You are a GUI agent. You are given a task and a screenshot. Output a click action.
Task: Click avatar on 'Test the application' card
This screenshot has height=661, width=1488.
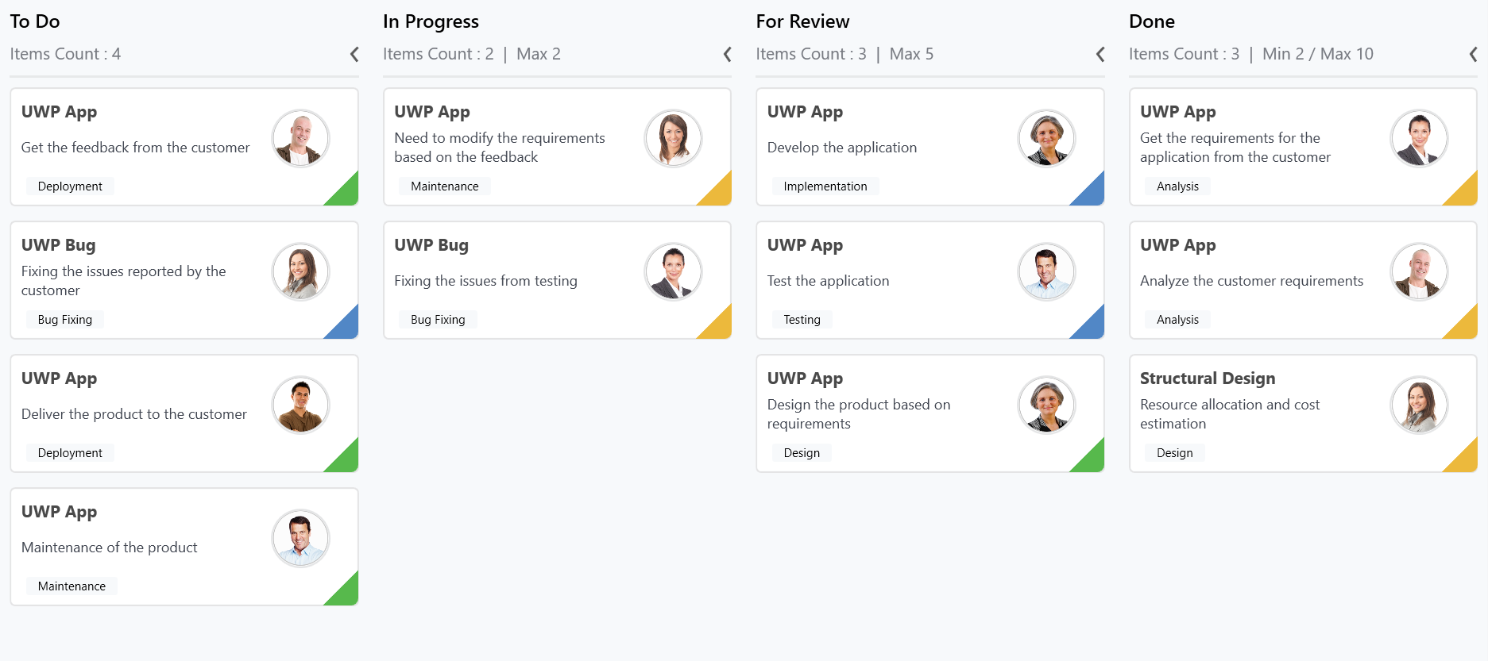pyautogui.click(x=1046, y=271)
